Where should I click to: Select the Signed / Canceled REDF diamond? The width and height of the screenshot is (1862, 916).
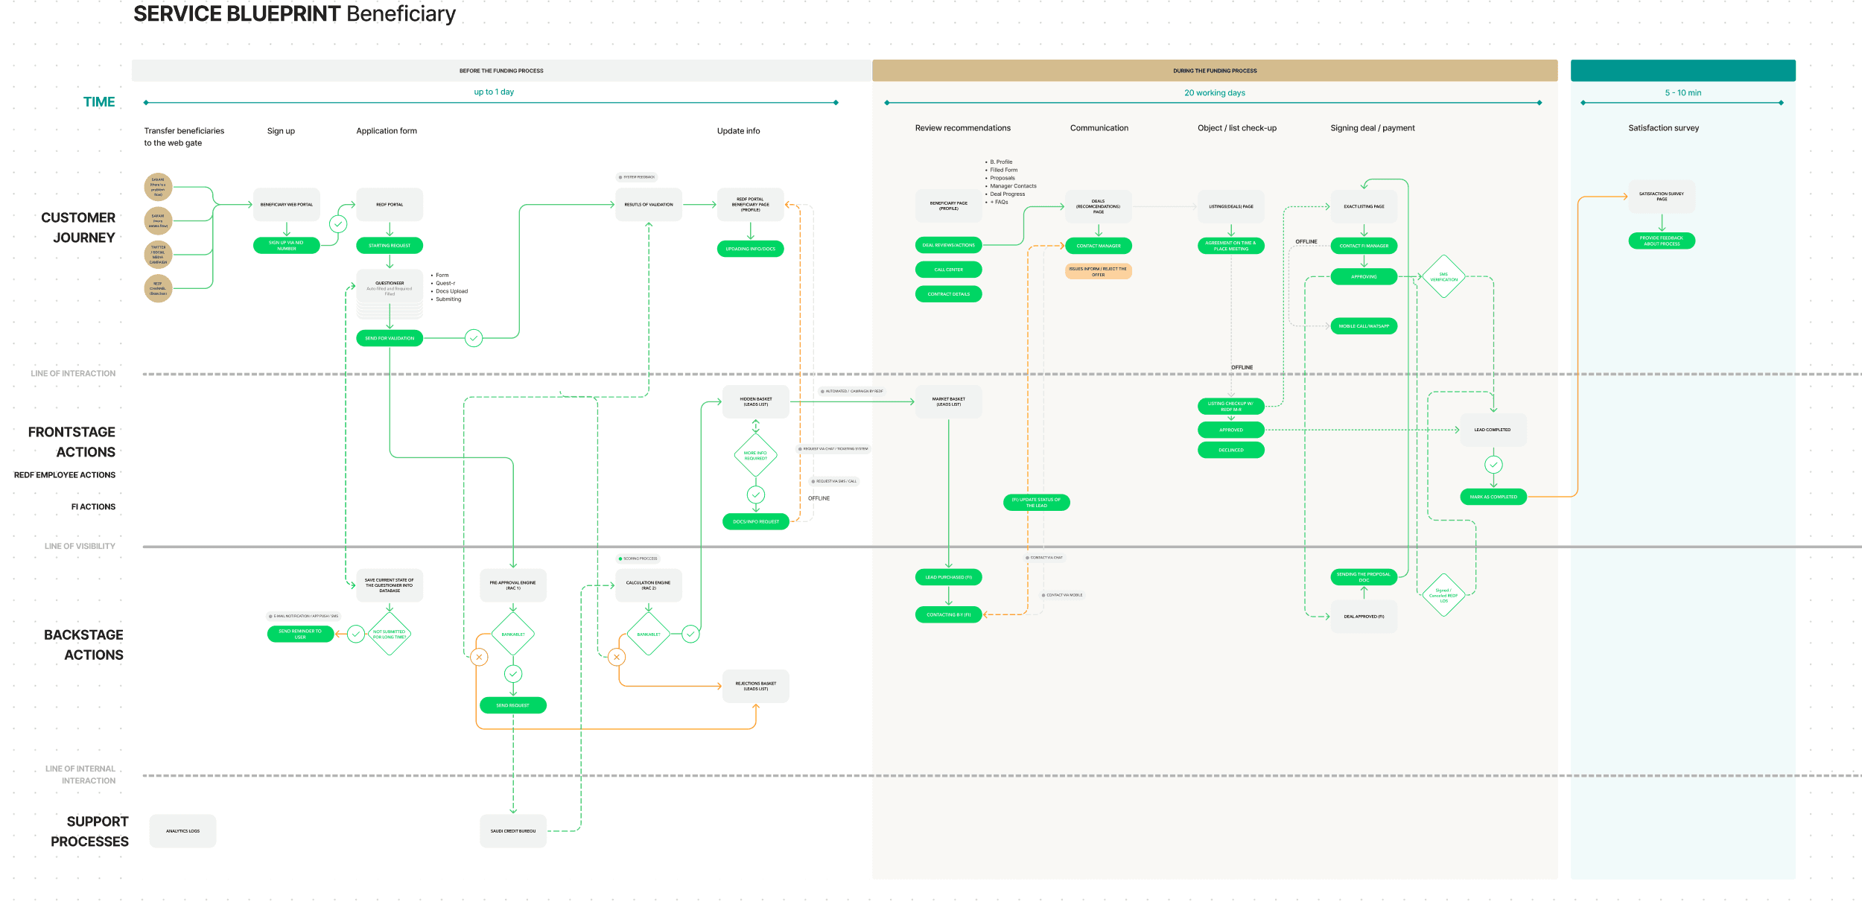[1443, 595]
